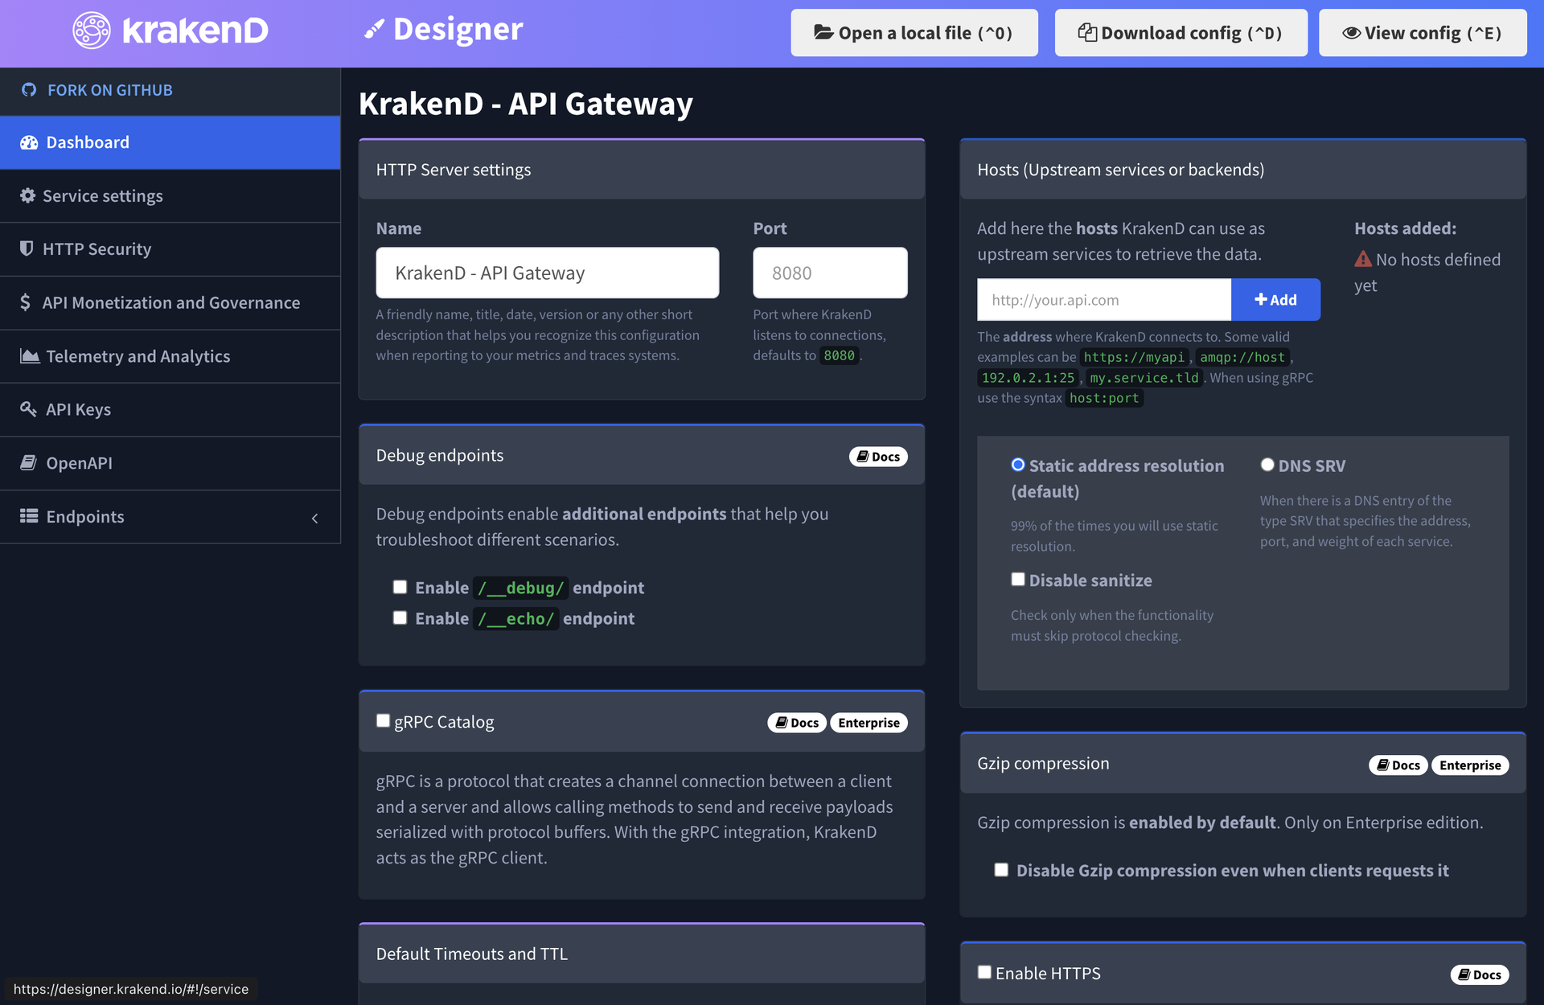Open the Endpoints menu item

pos(170,517)
